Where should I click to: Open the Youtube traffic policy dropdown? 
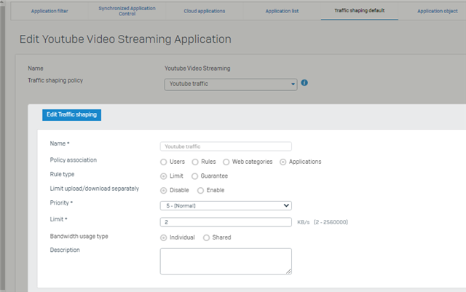point(231,84)
